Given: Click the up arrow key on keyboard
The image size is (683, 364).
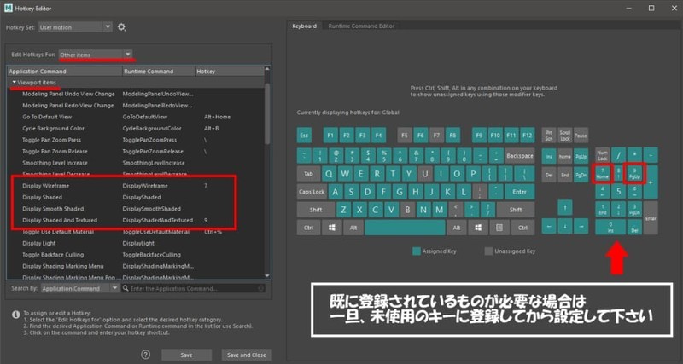Looking at the screenshot, I should click(x=565, y=208).
